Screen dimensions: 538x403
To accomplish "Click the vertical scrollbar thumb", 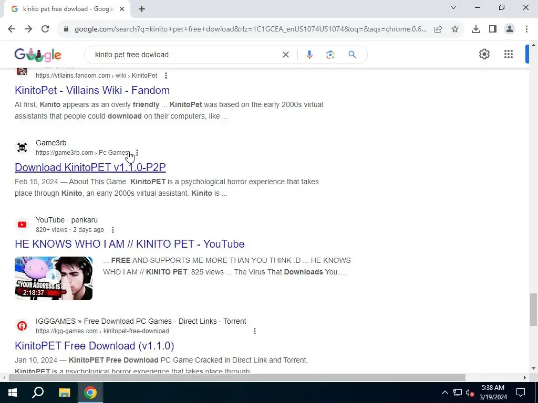I will pos(533,310).
